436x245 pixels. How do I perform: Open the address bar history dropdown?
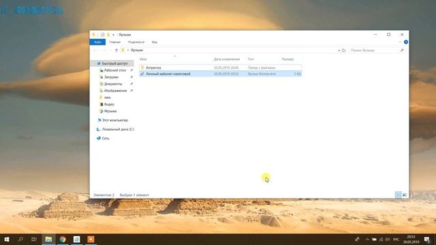[x=339, y=50]
